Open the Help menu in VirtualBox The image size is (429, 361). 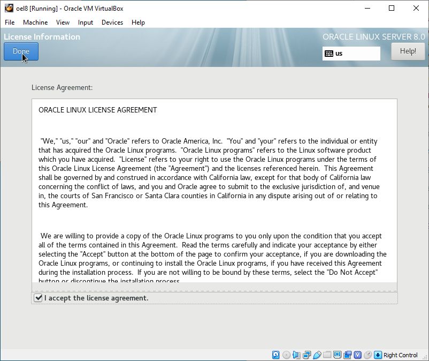(x=138, y=22)
